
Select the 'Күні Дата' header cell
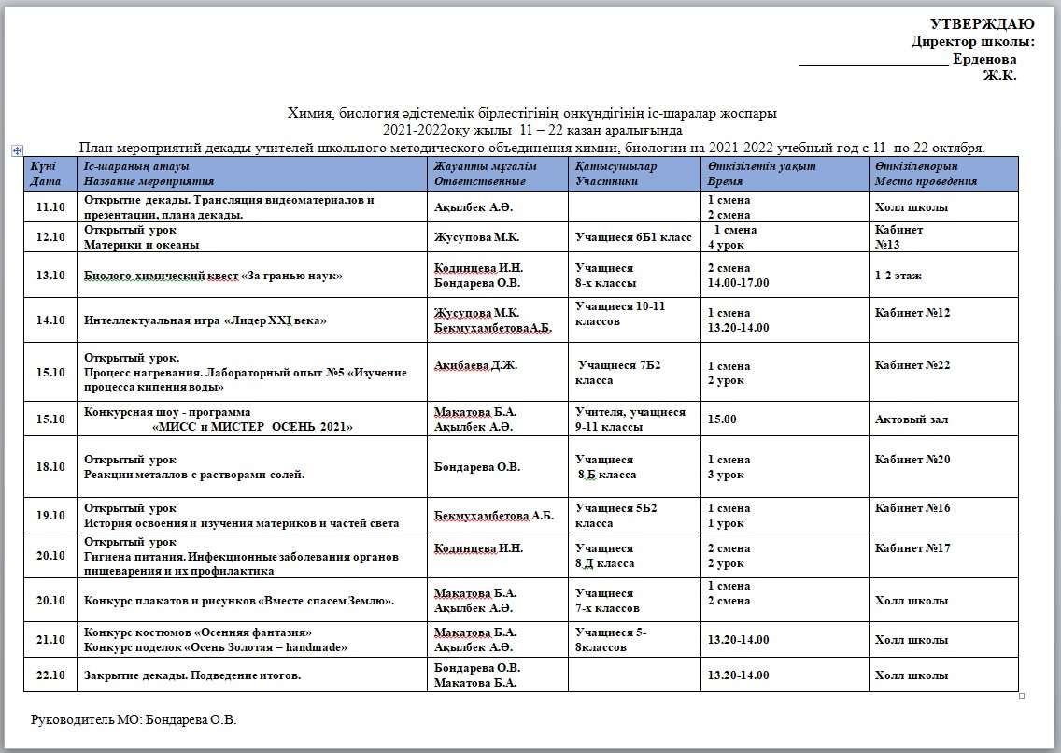coord(49,174)
